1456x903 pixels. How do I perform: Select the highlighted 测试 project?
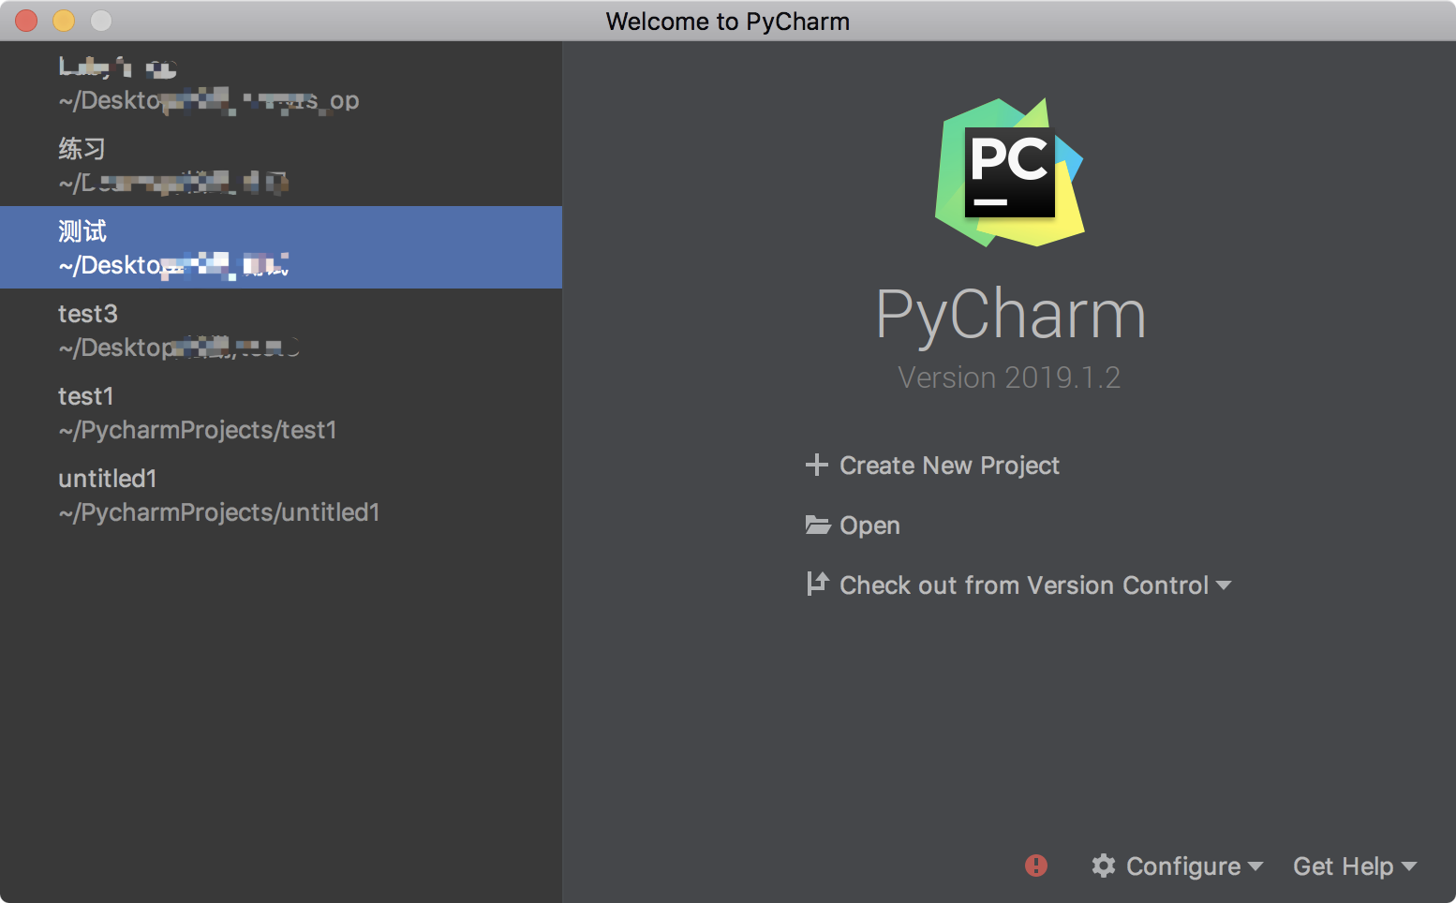tap(281, 247)
